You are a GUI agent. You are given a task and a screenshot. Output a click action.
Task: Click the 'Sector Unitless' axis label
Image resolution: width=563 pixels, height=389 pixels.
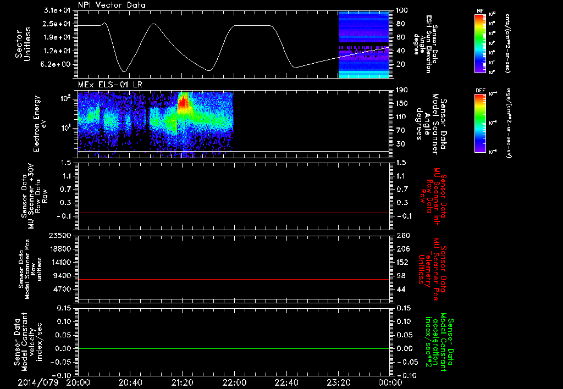coord(23,44)
